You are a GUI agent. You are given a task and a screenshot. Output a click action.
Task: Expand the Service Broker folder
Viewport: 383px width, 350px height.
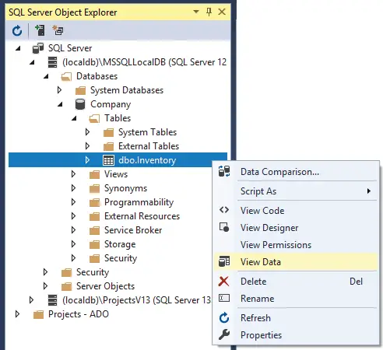pyautogui.click(x=73, y=230)
